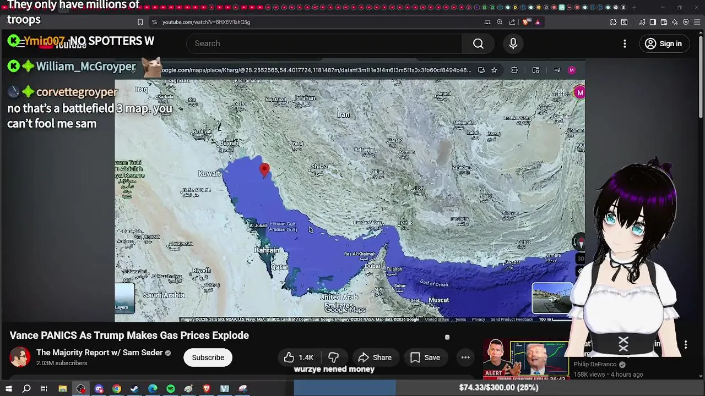Screen dimensions: 705x396
Task: Open the Brave Shields lion icon
Action: (526, 22)
